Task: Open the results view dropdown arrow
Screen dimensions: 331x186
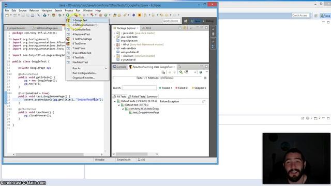Action: point(195,72)
